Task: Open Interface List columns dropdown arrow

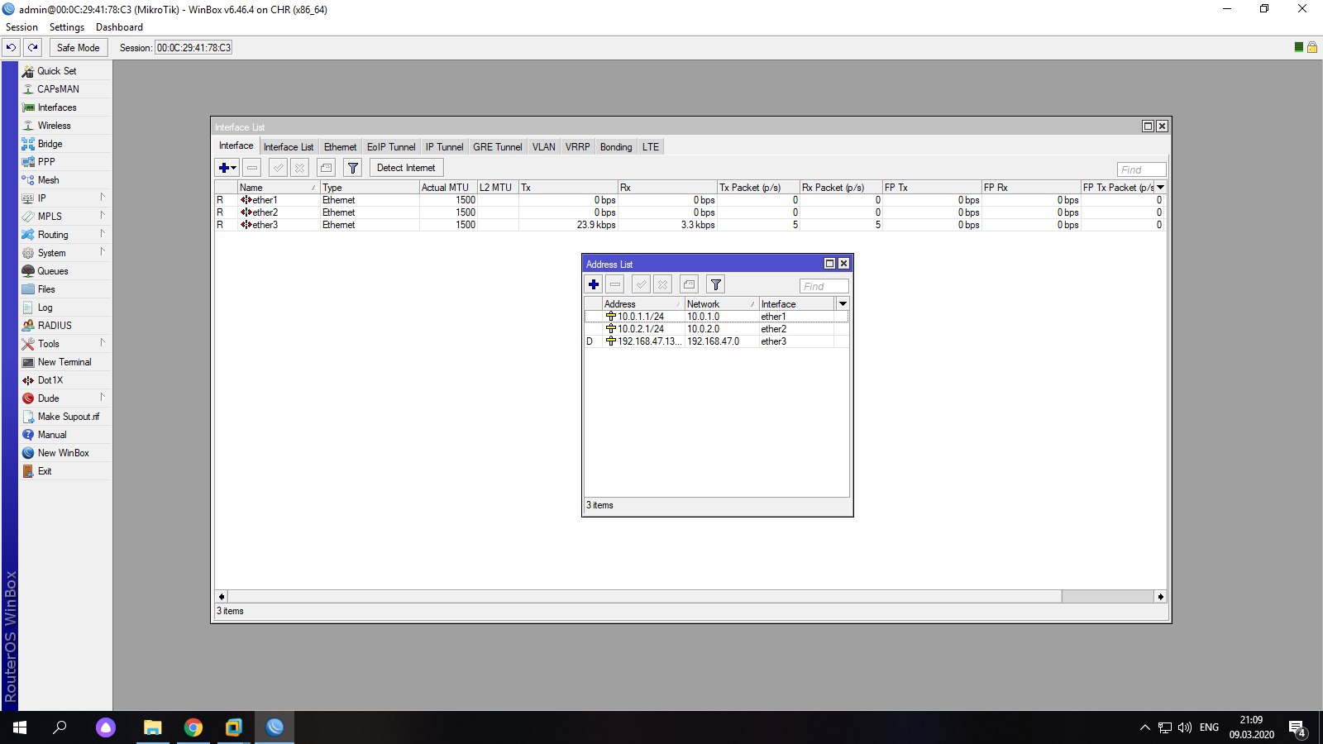Action: 1160,188
